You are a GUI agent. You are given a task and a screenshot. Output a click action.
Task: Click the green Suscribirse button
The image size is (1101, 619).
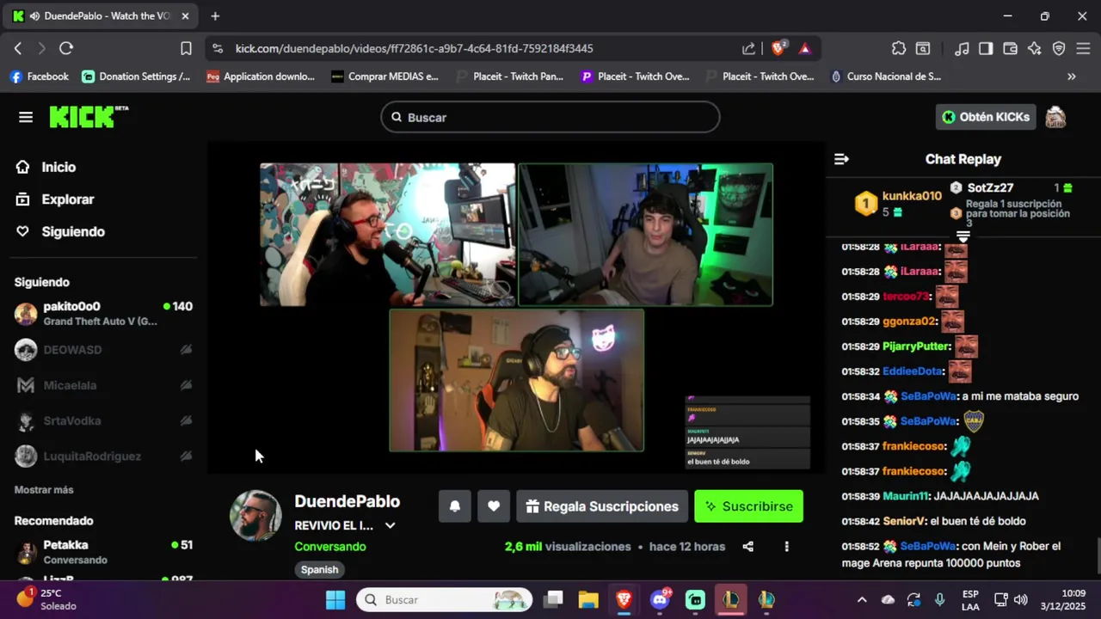pos(748,506)
